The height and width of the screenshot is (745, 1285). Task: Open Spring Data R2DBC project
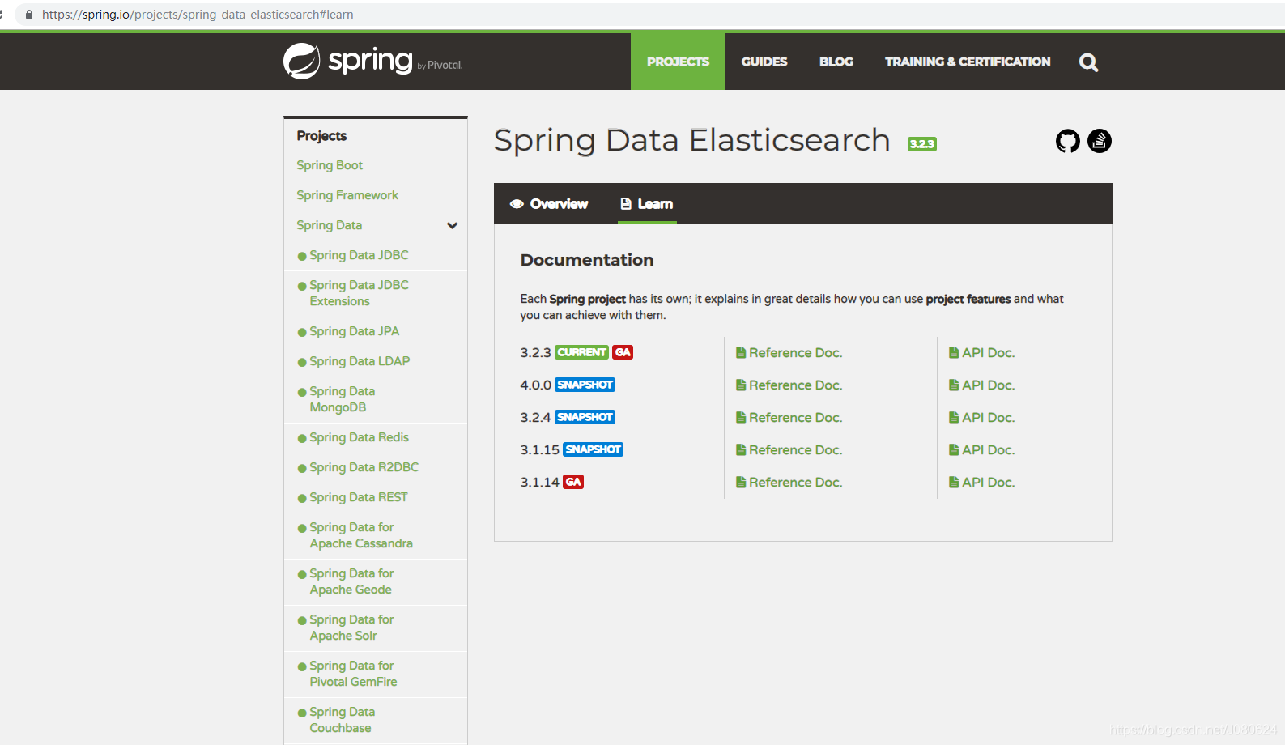(x=364, y=467)
